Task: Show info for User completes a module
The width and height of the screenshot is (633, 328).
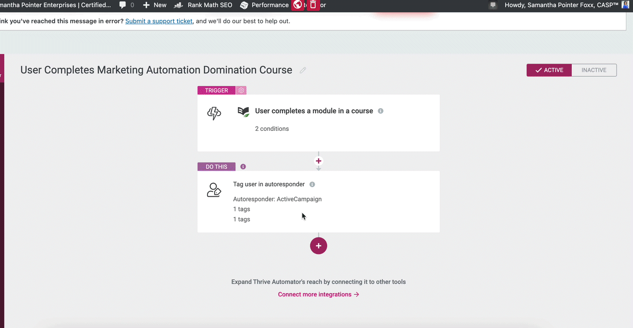Action: 380,111
